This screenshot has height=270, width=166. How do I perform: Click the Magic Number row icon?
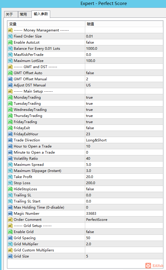point(10,214)
